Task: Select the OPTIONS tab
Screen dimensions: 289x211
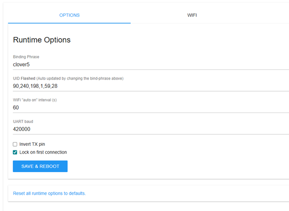Action: [x=69, y=15]
